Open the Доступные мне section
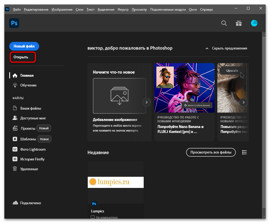Image resolution: width=270 pixels, height=223 pixels. [15, 118]
